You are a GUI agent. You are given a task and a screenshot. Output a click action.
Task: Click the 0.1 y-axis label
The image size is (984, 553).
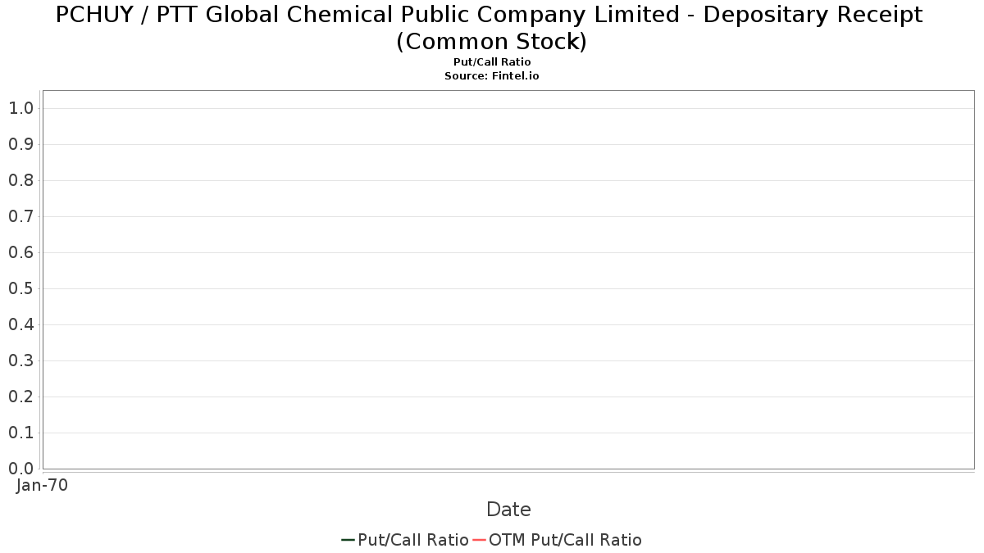(x=20, y=433)
